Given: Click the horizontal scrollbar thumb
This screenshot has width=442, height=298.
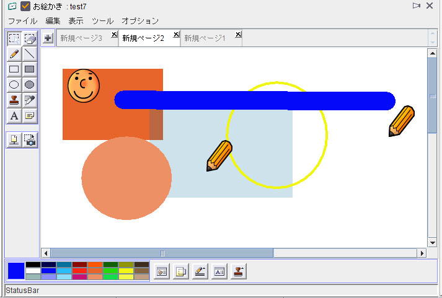Looking at the screenshot, I should tap(162, 253).
